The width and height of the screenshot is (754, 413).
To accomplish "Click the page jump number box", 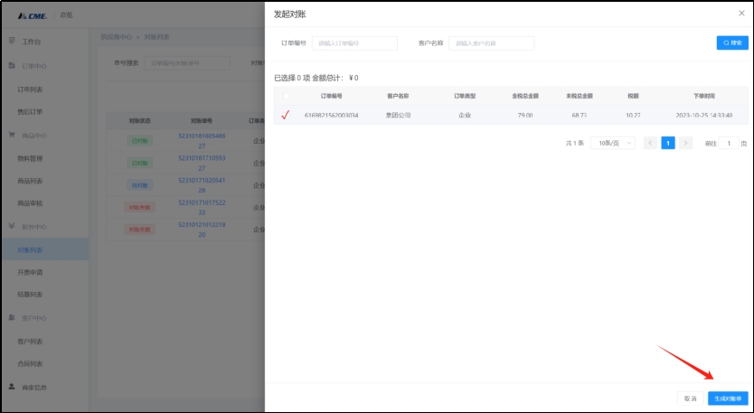I will [728, 143].
